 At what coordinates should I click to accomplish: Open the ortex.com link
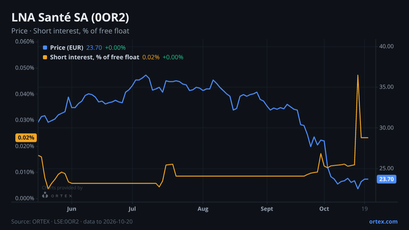(x=383, y=221)
